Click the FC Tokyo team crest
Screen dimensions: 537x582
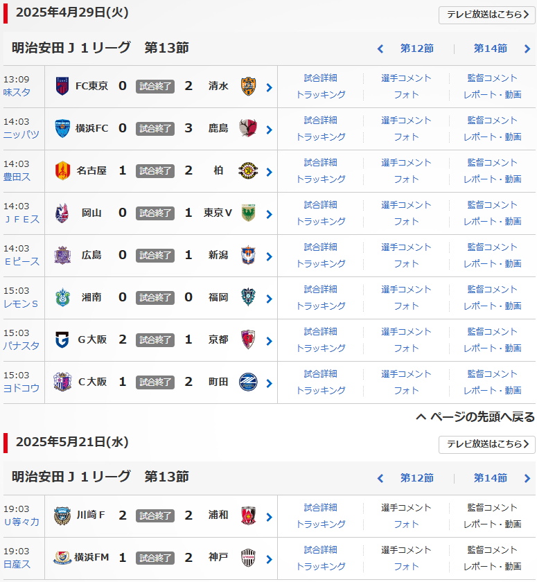(62, 87)
